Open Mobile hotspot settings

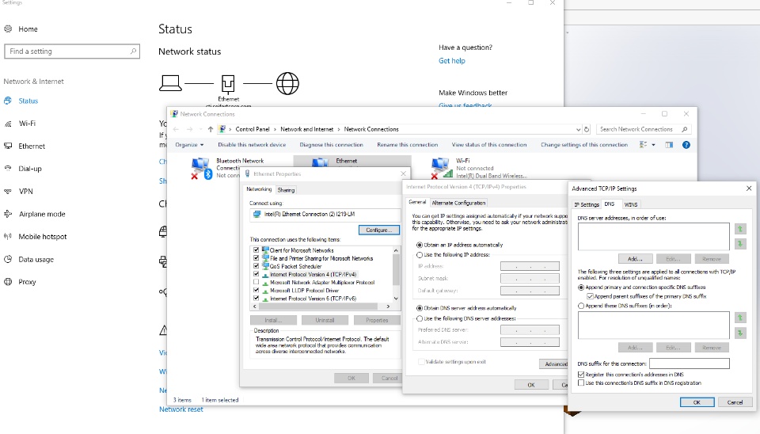43,237
